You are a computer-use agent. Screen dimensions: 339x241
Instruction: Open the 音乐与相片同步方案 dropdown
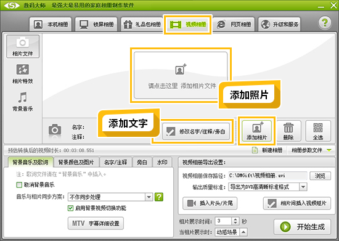[110, 197]
